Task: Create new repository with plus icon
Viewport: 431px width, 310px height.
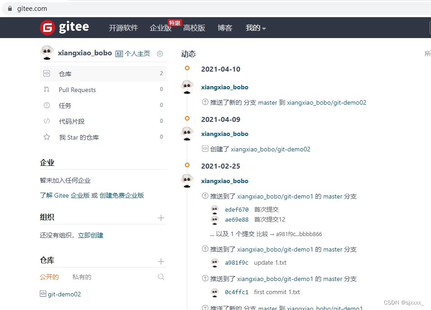Action: click(x=161, y=262)
